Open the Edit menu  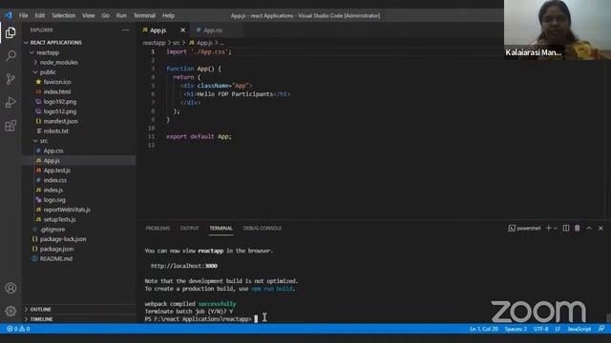[40, 15]
